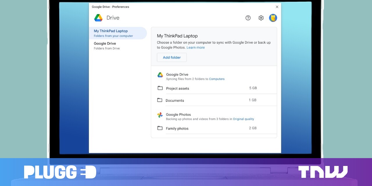
Task: Open the Learn more link
Action: (196, 48)
